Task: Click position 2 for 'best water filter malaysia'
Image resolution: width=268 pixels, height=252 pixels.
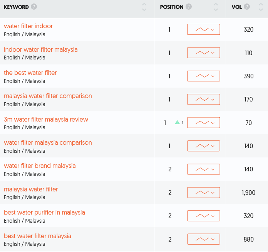Action: (x=170, y=239)
